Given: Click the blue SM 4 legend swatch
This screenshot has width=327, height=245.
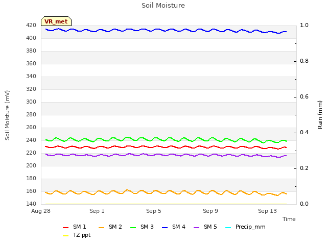Looking at the screenshot, I should [x=165, y=228].
